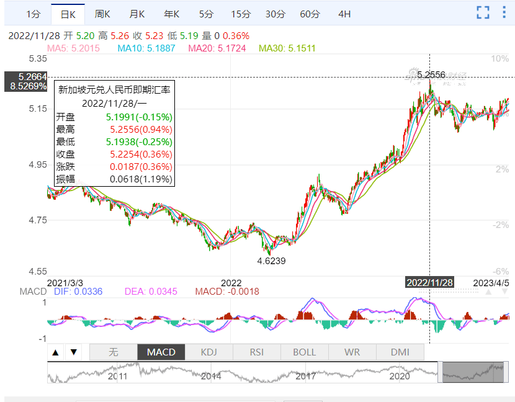Choose the 15分 interval

241,14
